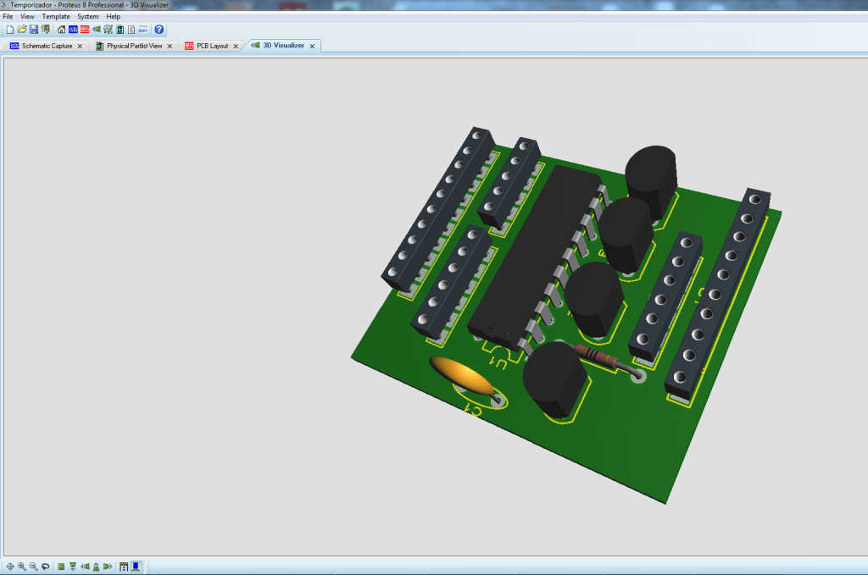The image size is (868, 575).
Task: Click the Open Project folder icon
Action: [x=22, y=30]
